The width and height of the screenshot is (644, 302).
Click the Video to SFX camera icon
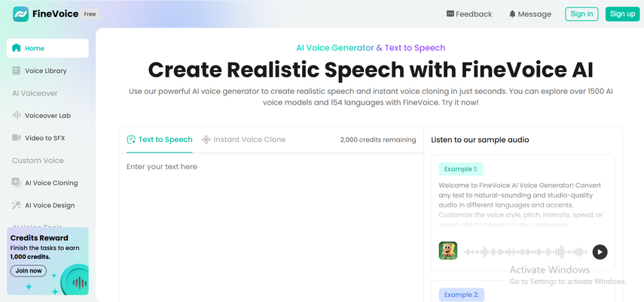[16, 137]
